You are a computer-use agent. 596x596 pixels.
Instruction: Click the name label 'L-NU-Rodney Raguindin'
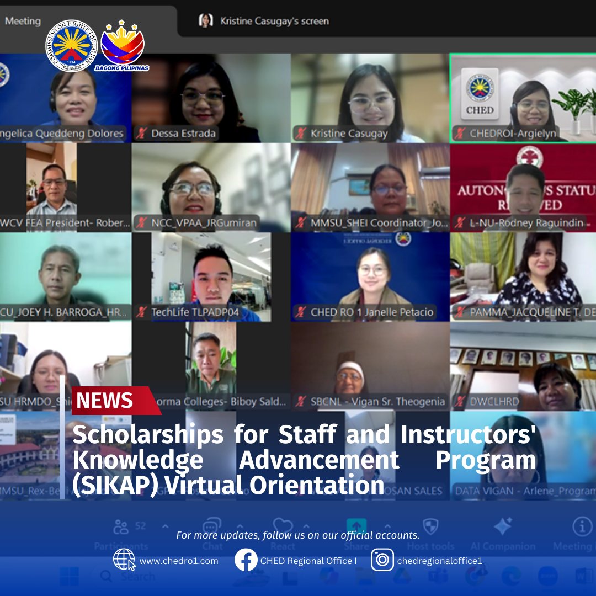[527, 223]
